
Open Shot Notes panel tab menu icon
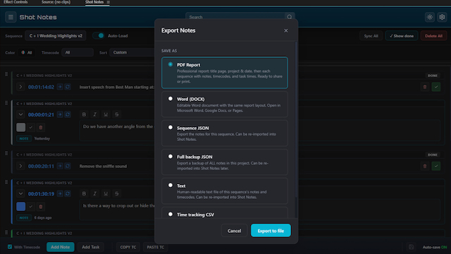click(x=108, y=2)
